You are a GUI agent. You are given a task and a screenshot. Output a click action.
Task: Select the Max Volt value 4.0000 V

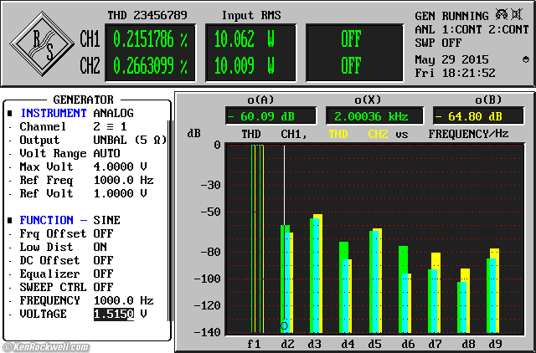pyautogui.click(x=121, y=167)
